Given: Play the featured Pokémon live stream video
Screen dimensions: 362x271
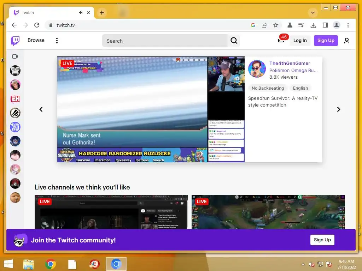Looking at the screenshot, I should (151, 109).
